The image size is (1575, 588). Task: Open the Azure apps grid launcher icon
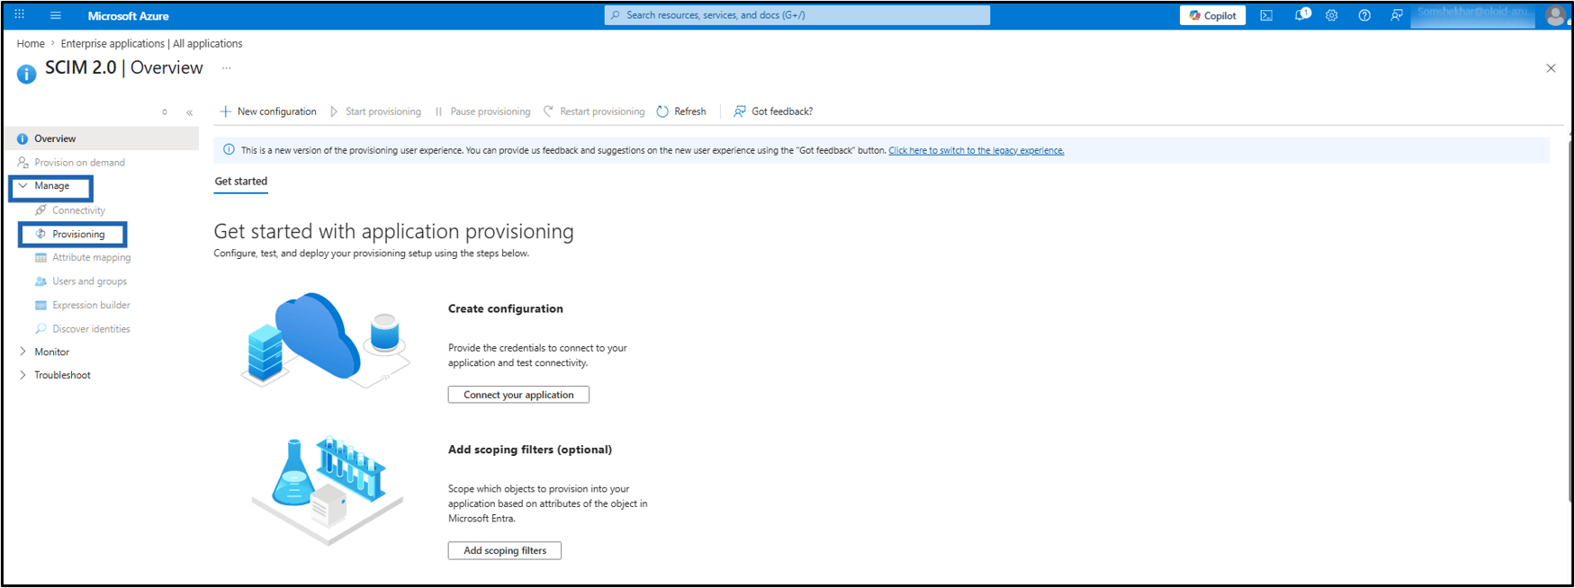coord(19,14)
